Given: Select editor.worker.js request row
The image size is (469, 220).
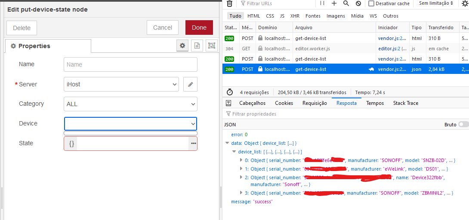Looking at the screenshot, I should point(346,49).
